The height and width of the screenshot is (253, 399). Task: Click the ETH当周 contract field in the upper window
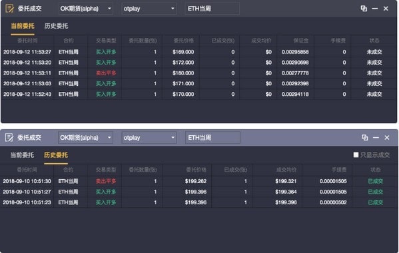click(x=212, y=9)
